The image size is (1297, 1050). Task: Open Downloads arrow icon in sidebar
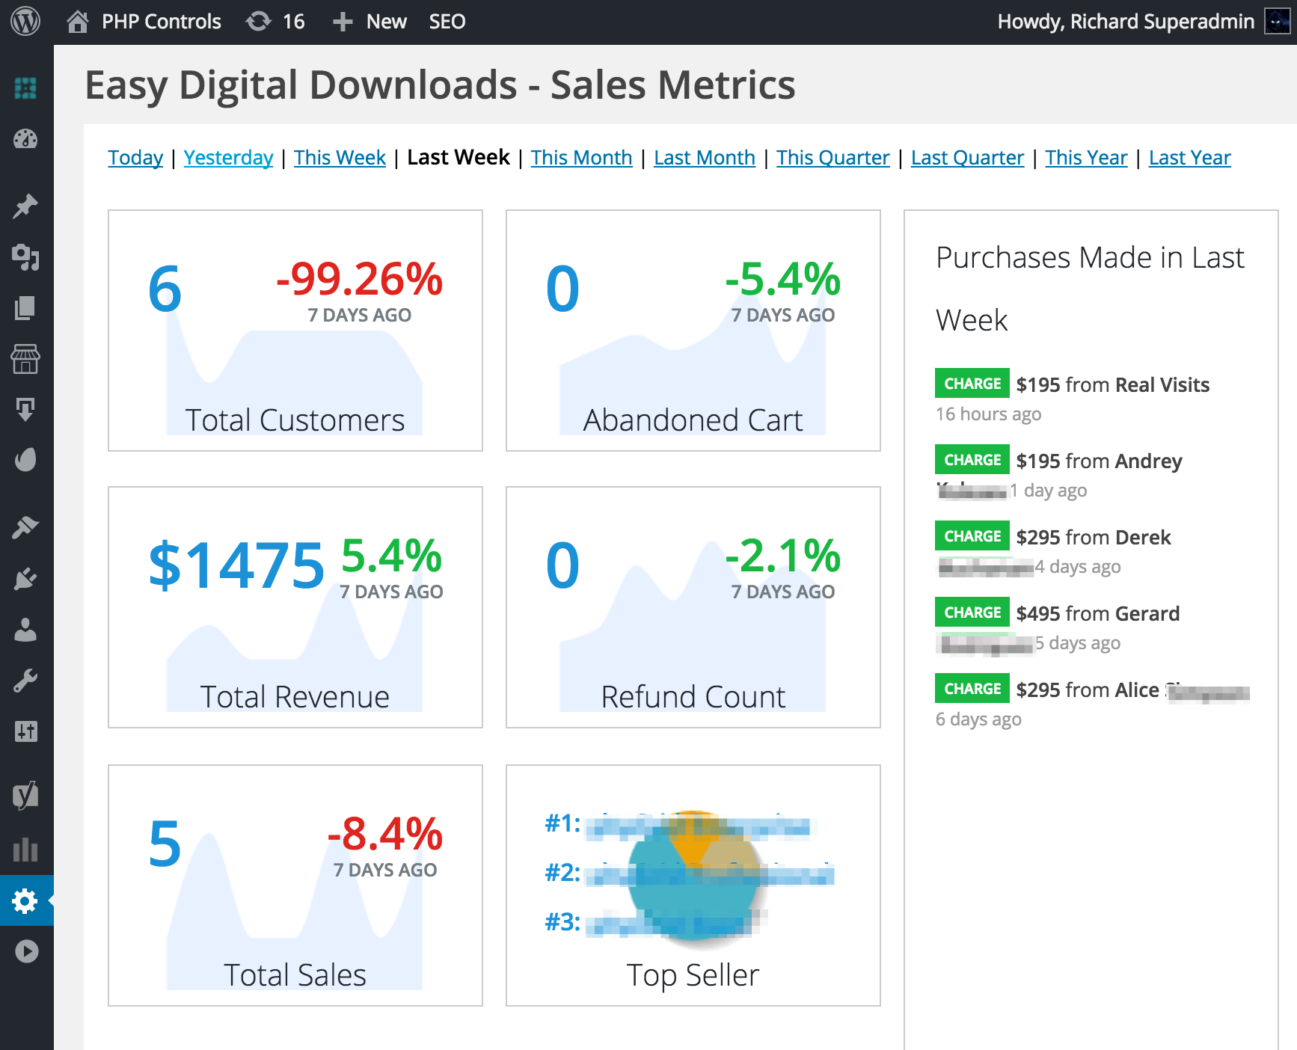point(25,410)
